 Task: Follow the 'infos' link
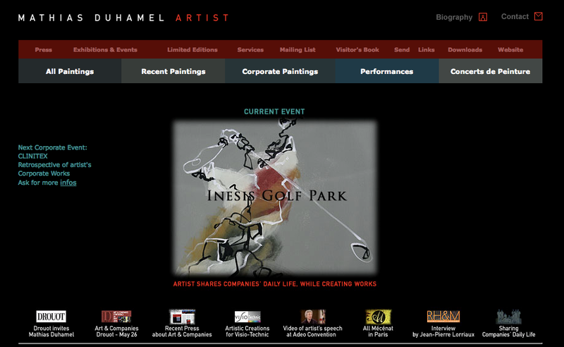[x=68, y=183]
